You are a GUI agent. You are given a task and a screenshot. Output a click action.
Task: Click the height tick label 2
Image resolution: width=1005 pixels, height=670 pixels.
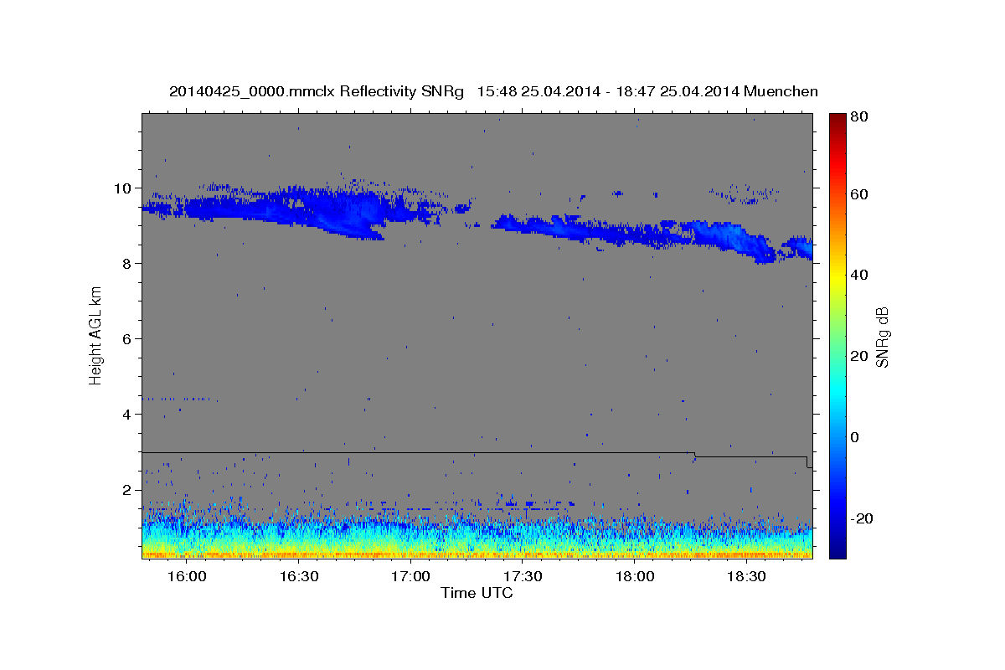[129, 489]
